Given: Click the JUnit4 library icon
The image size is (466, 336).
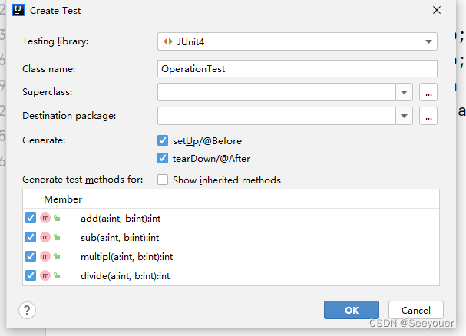Looking at the screenshot, I should click(x=168, y=41).
